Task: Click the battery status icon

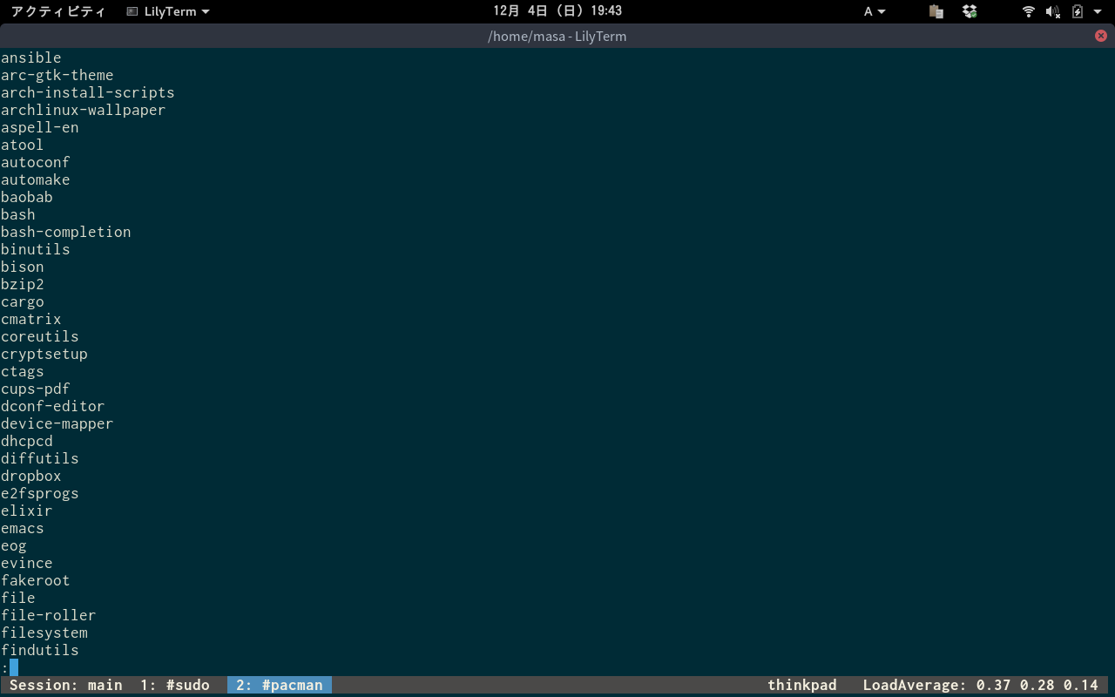Action: pyautogui.click(x=1078, y=11)
